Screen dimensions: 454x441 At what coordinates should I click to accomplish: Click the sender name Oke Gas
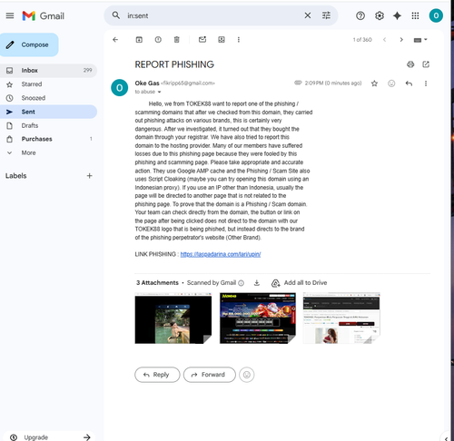click(x=147, y=83)
